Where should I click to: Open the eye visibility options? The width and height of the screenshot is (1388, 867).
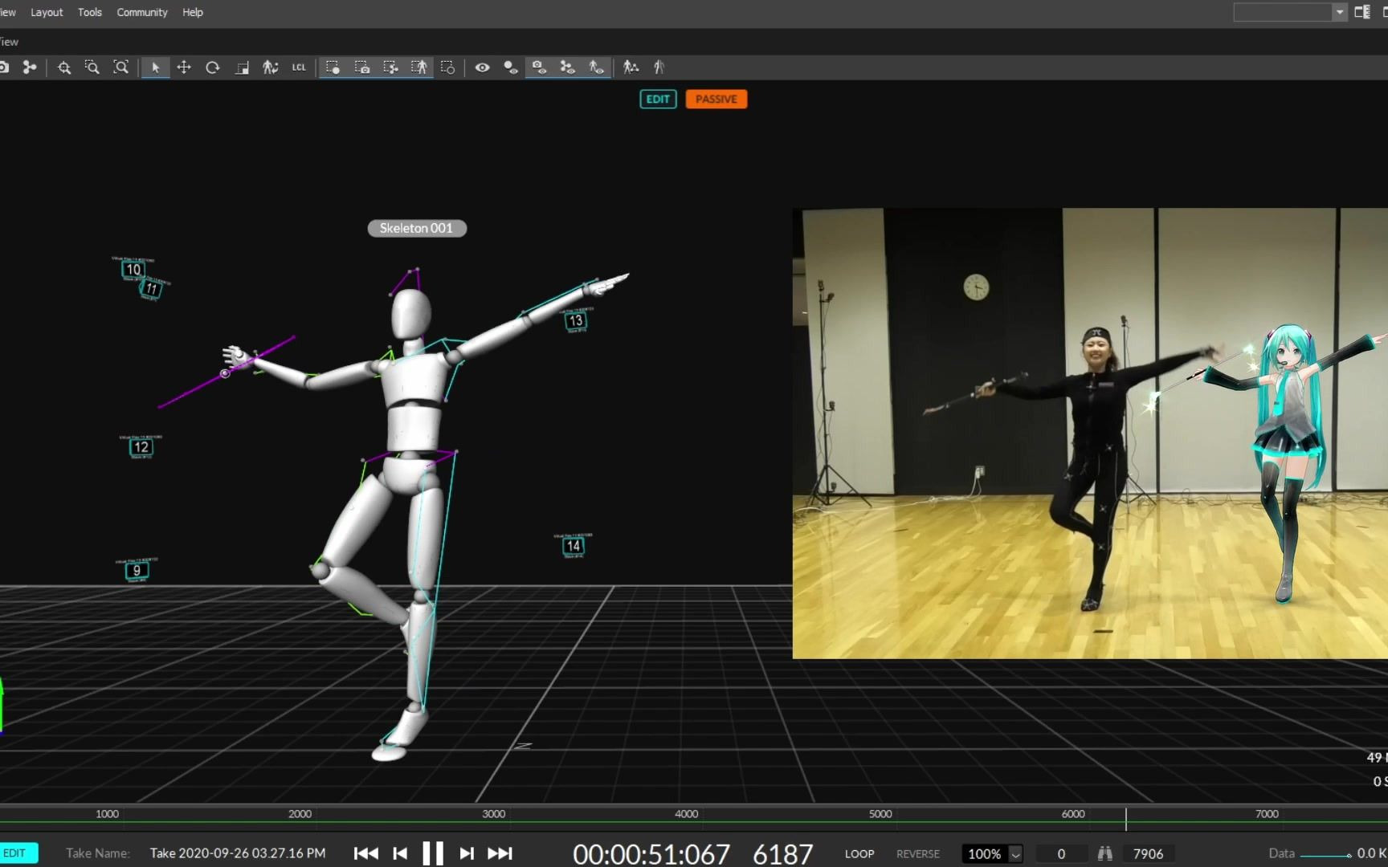(482, 67)
